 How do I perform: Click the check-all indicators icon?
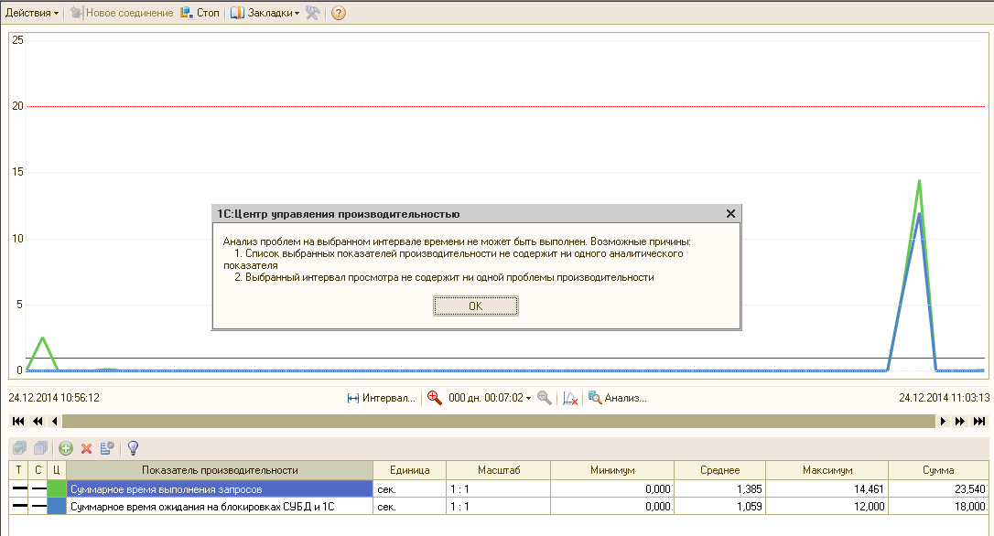tap(19, 448)
